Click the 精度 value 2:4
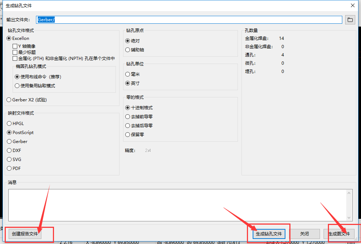The image size is (361, 244). [148, 151]
